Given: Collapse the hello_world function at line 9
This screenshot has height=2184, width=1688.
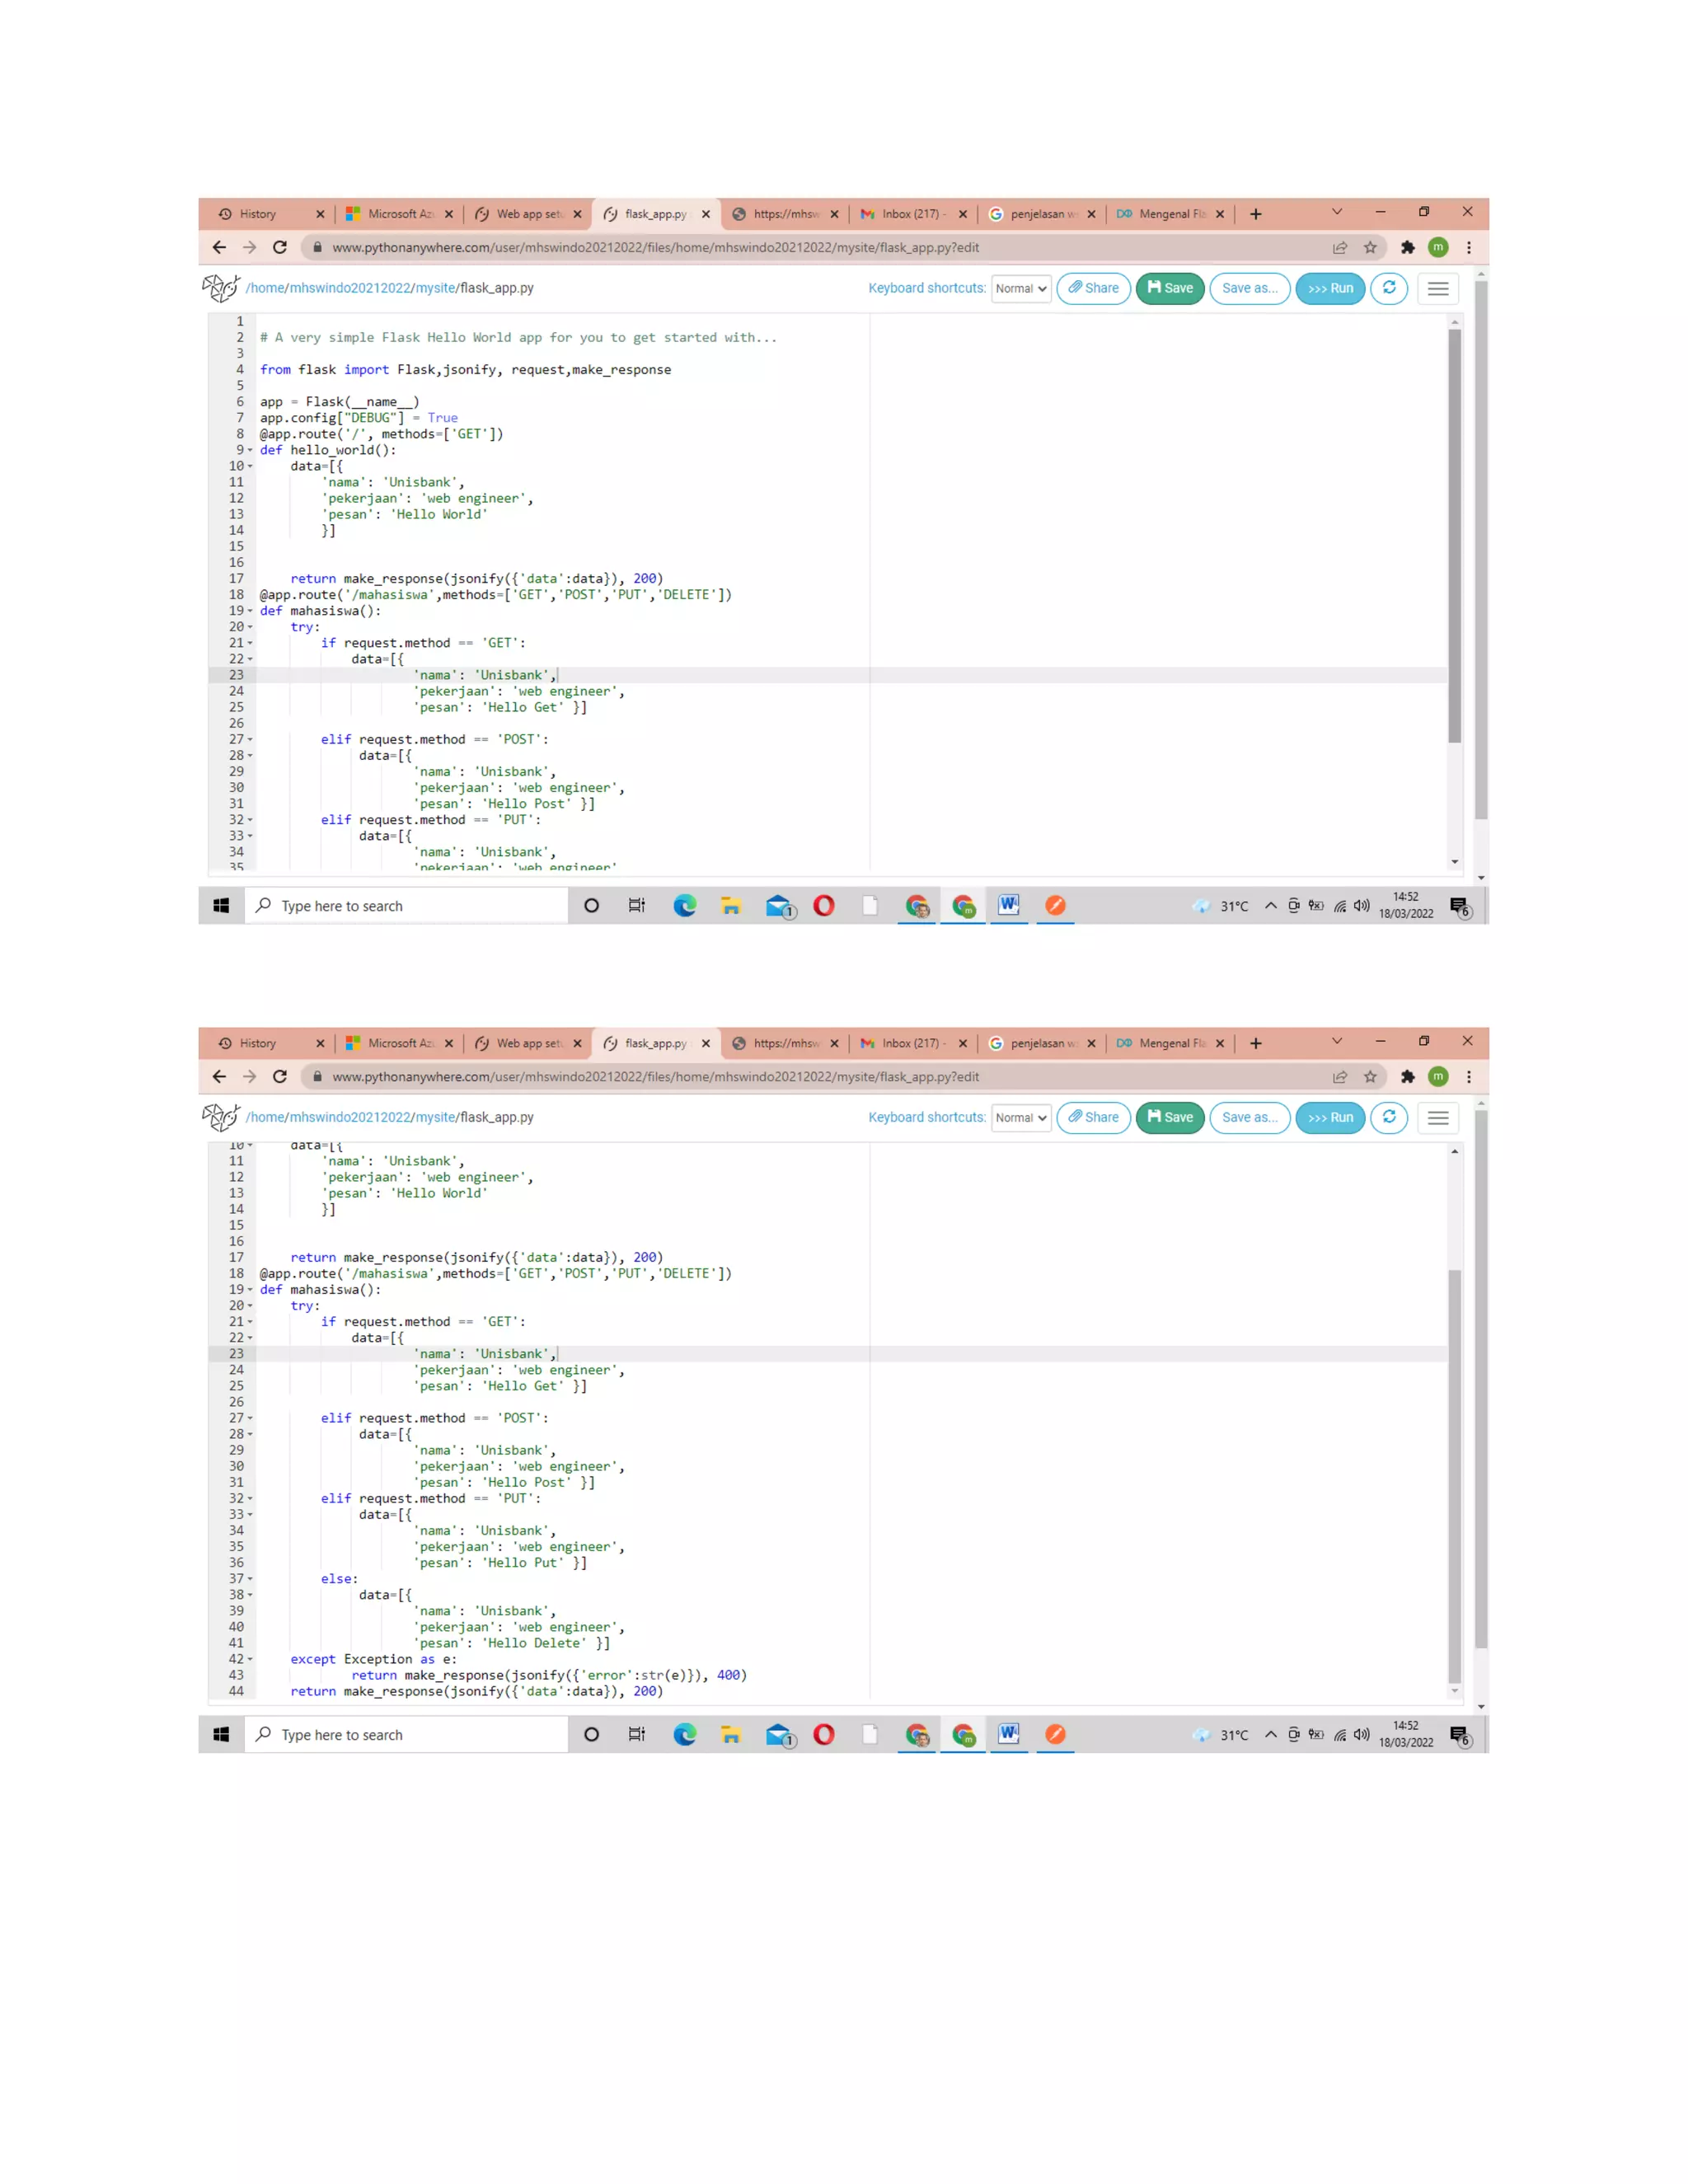Looking at the screenshot, I should click(250, 450).
